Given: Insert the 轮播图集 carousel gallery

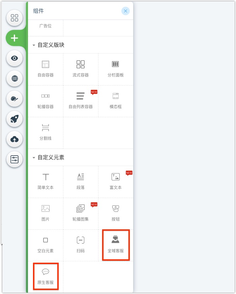Looking at the screenshot, I should 81,214.
